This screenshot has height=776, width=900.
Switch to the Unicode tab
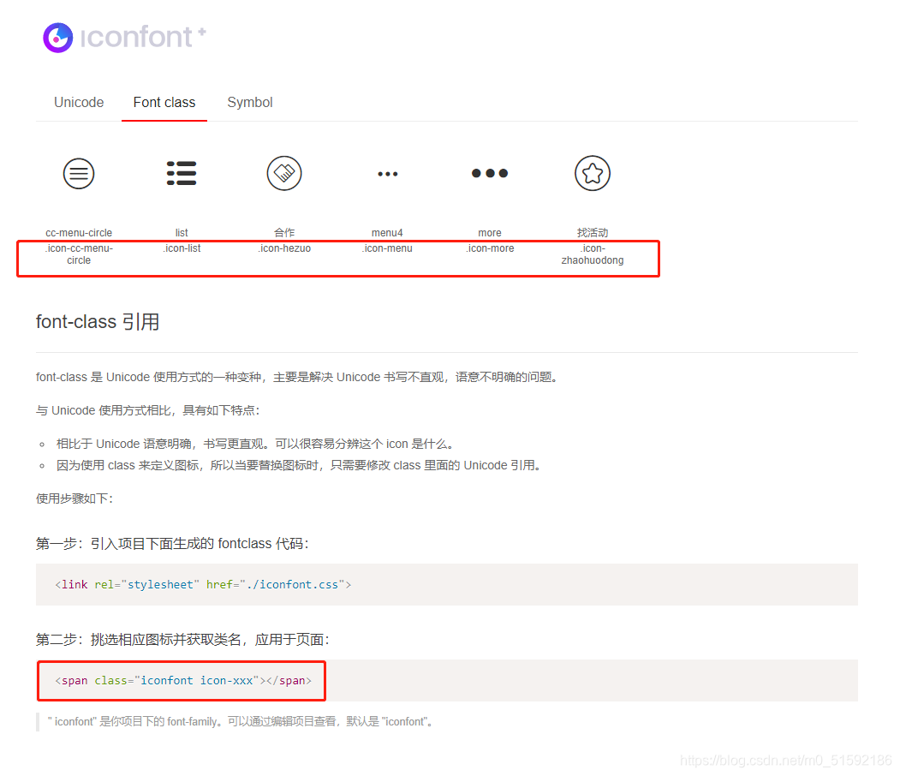click(79, 102)
